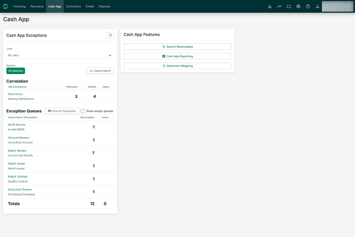
Task: Click the Priority Payments button
Action: 62,111
